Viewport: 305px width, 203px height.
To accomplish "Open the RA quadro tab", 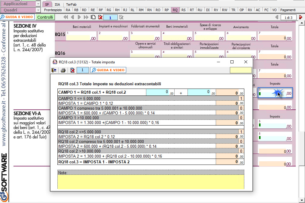I will pos(68,10).
